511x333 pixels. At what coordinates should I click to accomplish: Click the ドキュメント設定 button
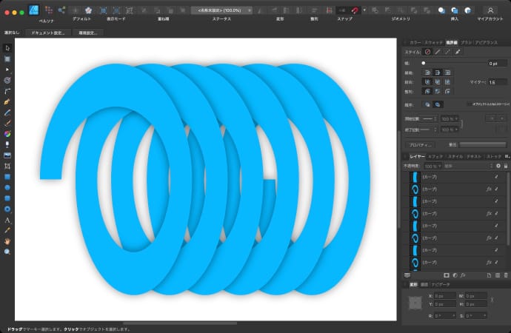click(x=48, y=33)
